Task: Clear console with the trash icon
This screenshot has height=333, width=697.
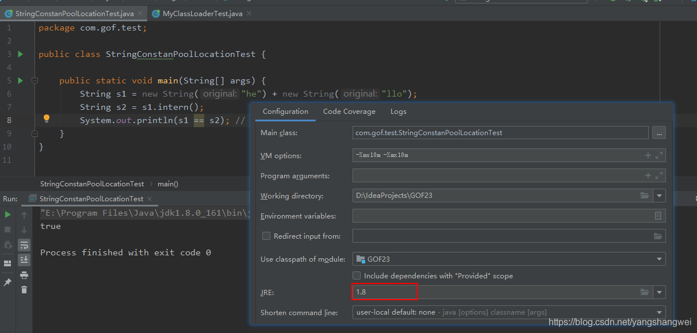Action: click(x=24, y=290)
